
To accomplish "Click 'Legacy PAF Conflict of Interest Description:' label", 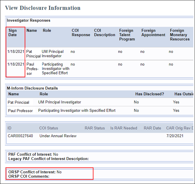I will tap(49, 159).
